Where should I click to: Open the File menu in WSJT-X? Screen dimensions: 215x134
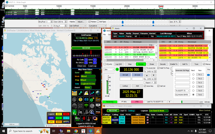point(104,35)
